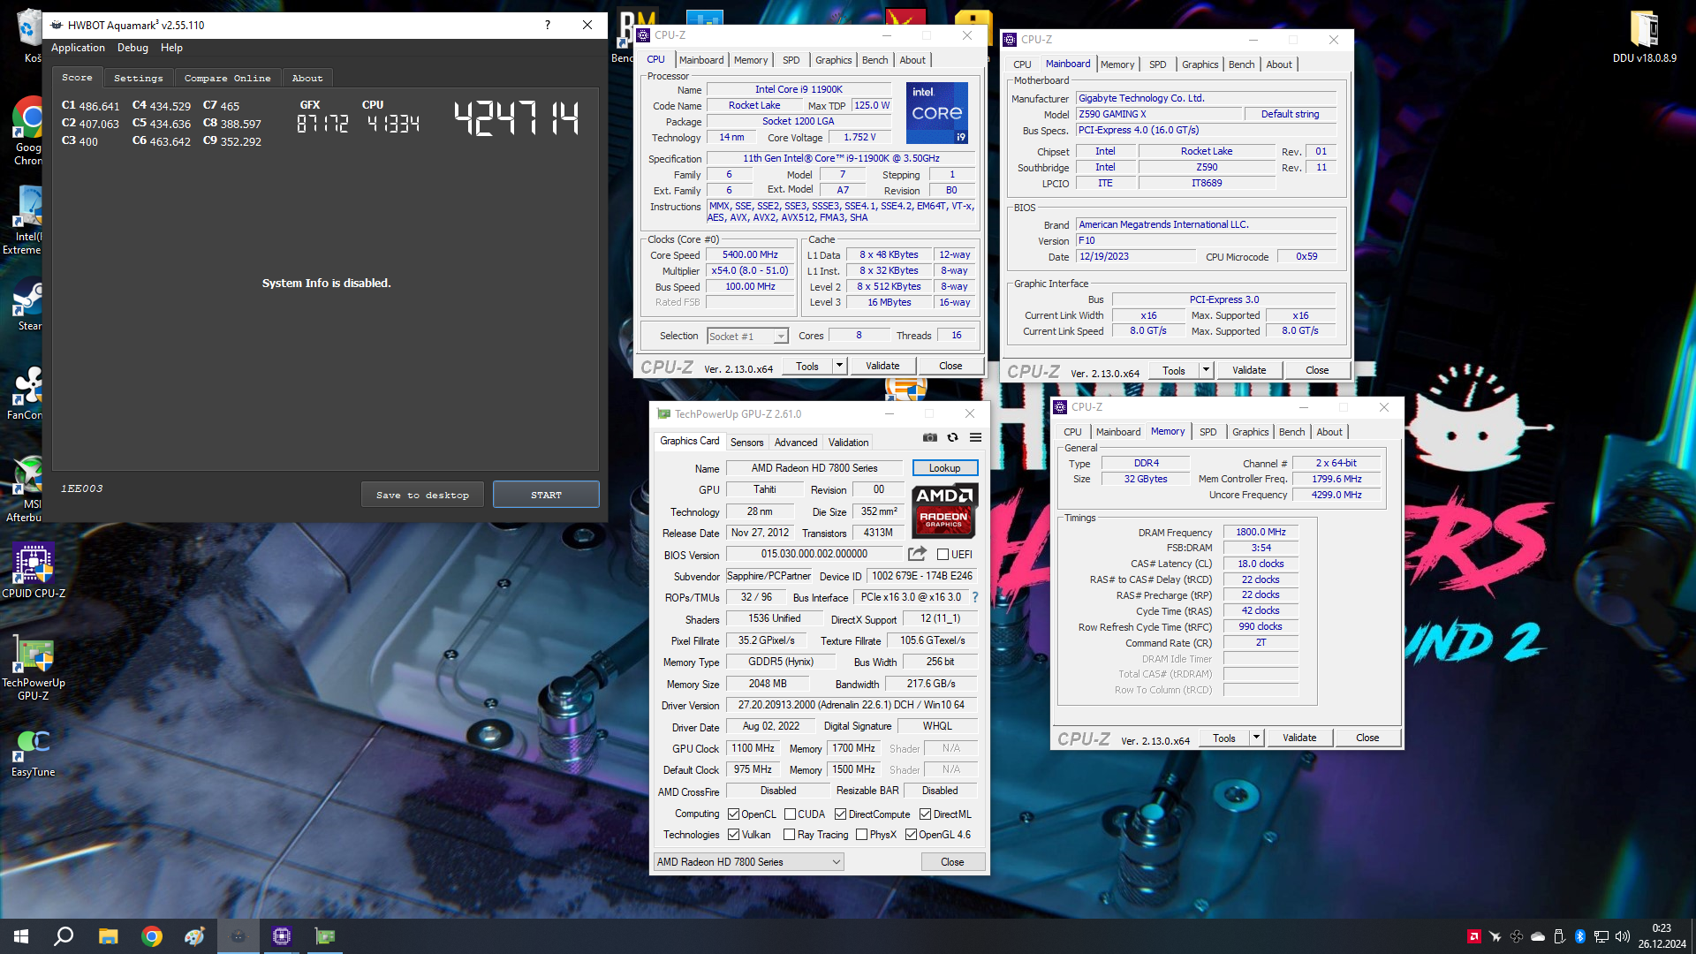Open the Socket #1 selection dropdown
Image resolution: width=1696 pixels, height=954 pixels.
(747, 336)
